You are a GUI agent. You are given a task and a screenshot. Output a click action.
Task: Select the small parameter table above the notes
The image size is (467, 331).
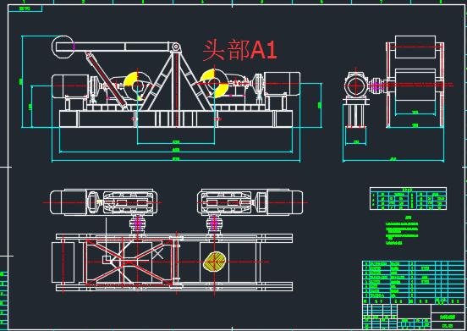click(408, 199)
